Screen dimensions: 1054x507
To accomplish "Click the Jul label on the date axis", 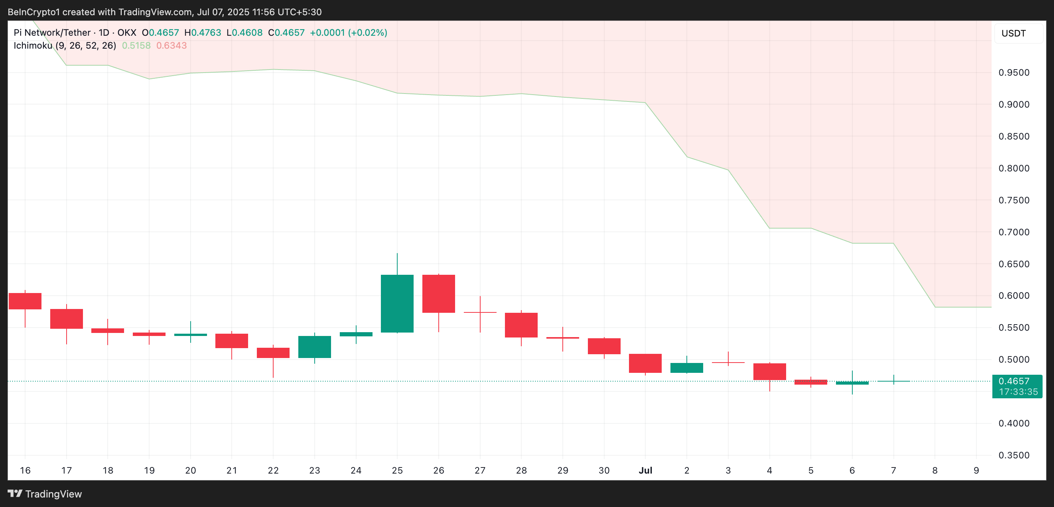I will click(x=645, y=470).
